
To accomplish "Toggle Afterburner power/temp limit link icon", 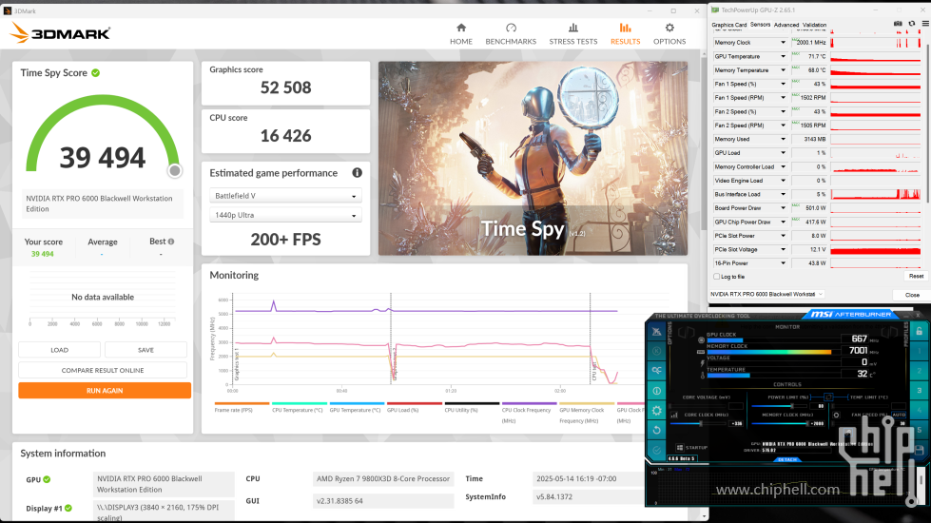I will point(829,397).
